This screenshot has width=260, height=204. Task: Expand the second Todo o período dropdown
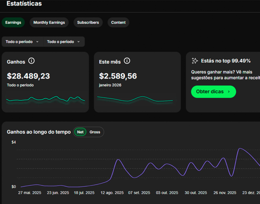(x=63, y=42)
